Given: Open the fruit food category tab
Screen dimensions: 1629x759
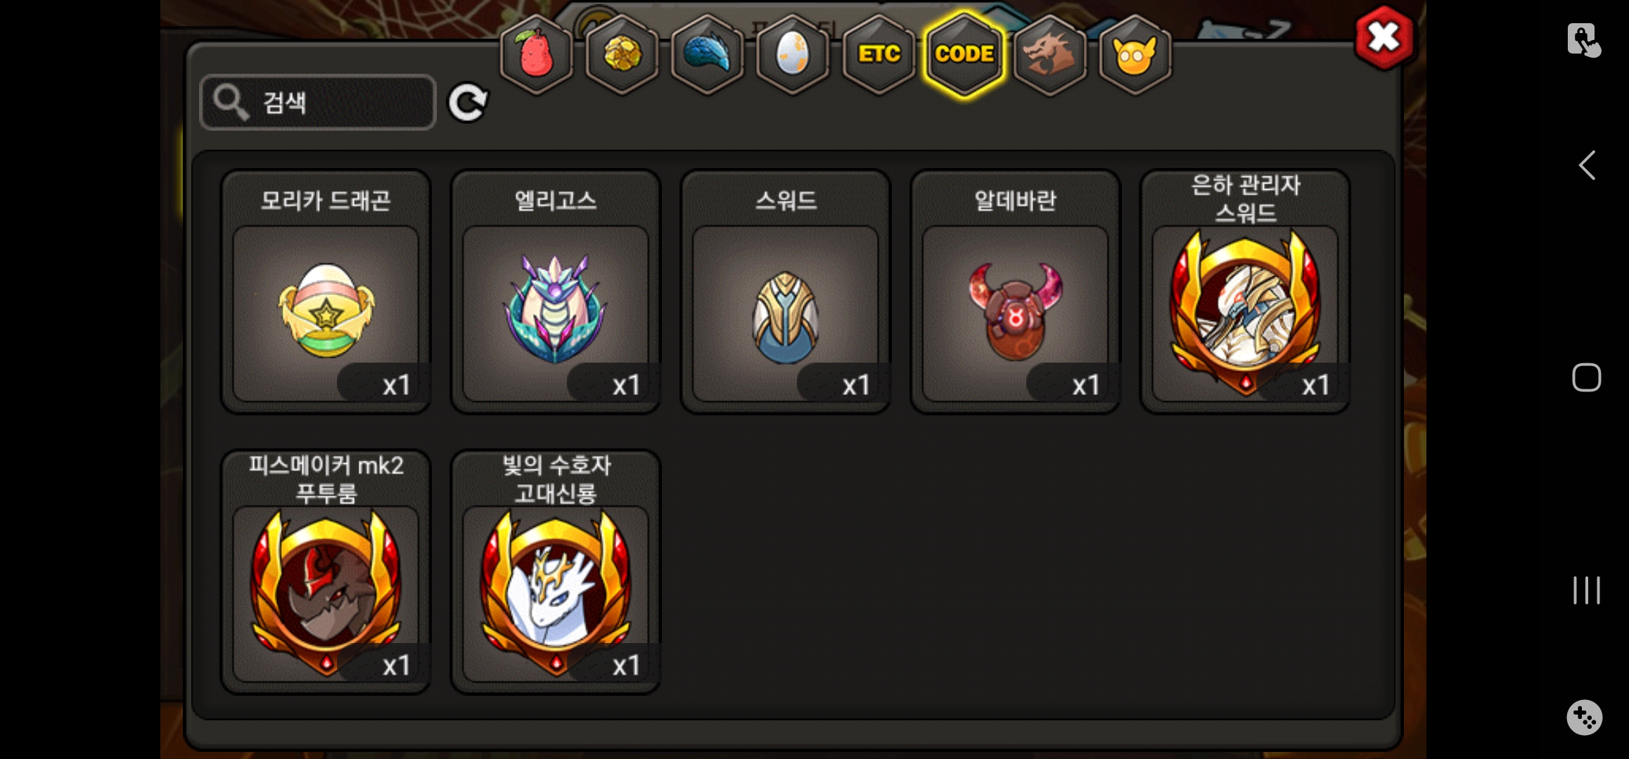Looking at the screenshot, I should 536,54.
